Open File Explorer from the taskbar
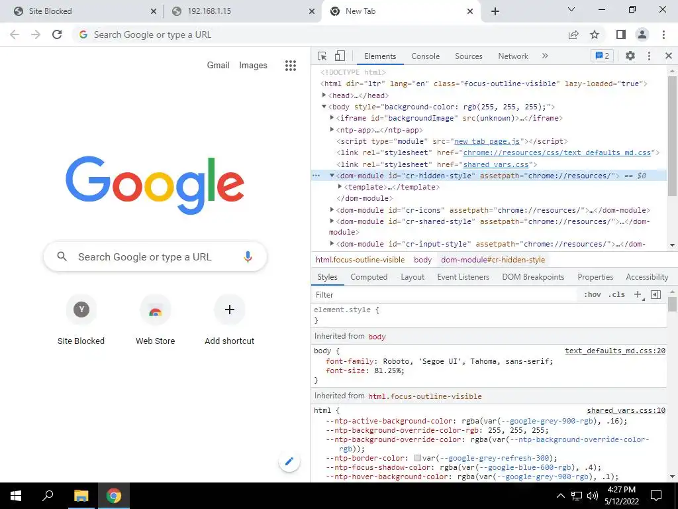The height and width of the screenshot is (509, 678). point(81,496)
